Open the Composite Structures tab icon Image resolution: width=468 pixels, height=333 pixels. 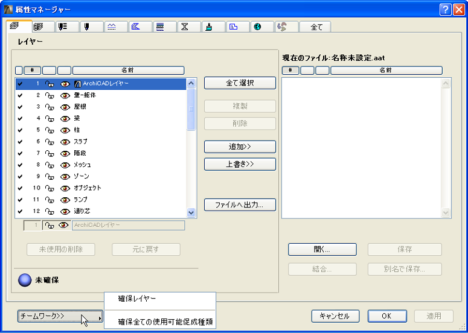pyautogui.click(x=165, y=27)
